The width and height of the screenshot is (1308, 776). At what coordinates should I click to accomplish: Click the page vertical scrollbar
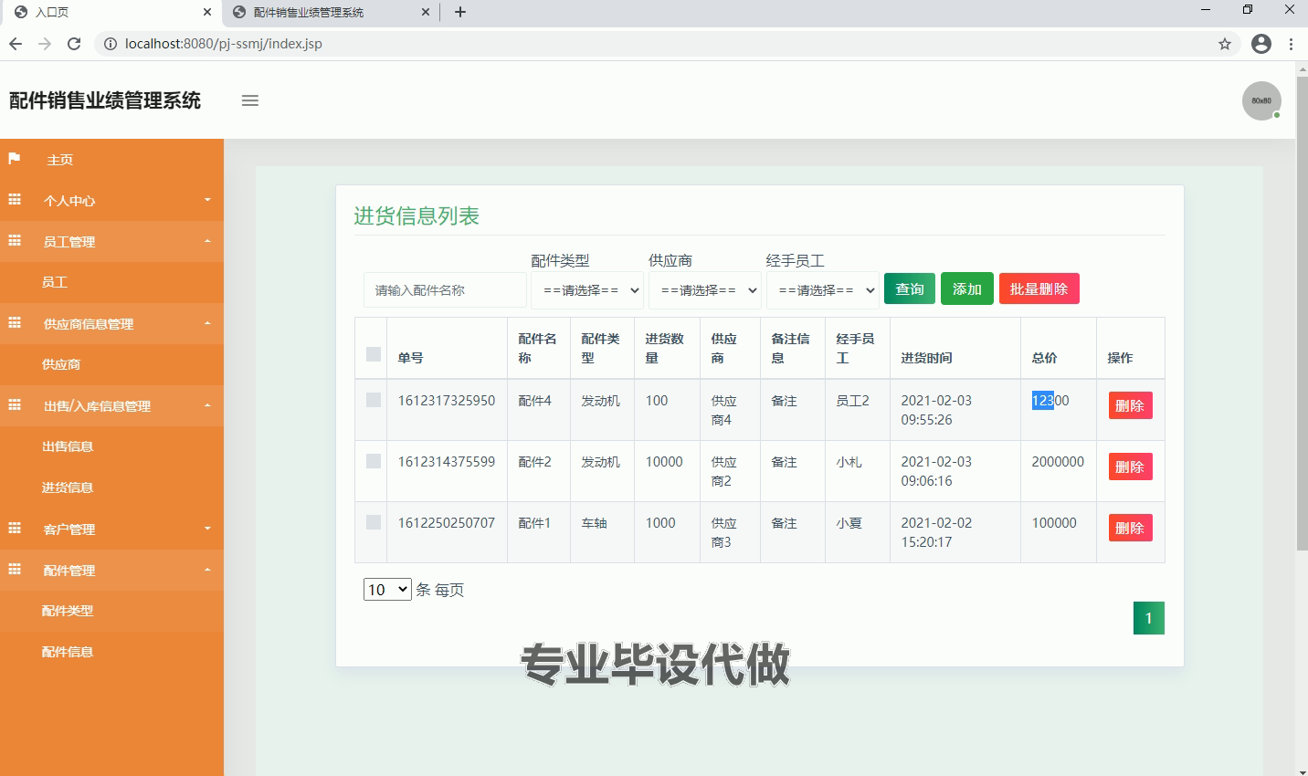[1302, 313]
